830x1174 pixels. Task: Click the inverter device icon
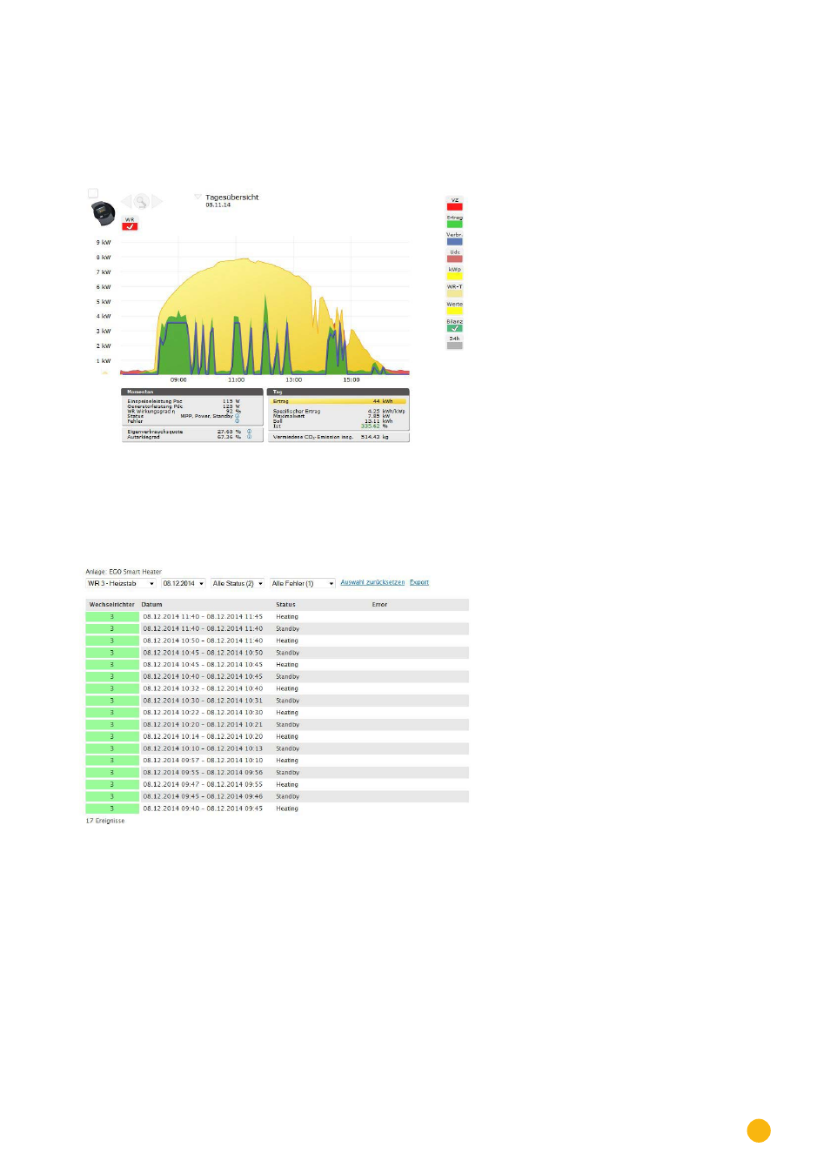[103, 212]
